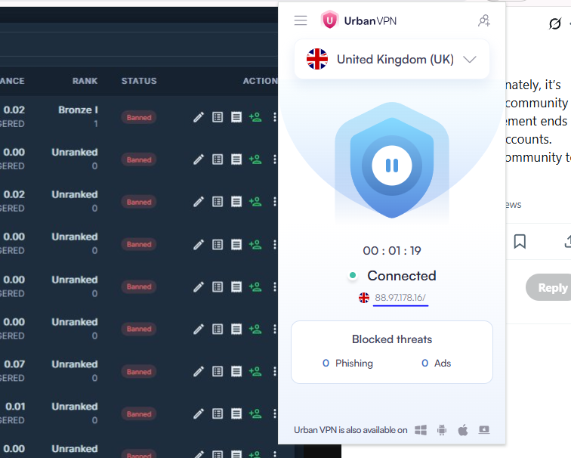Click the last platform icon beside the Apple logo

[x=484, y=430]
